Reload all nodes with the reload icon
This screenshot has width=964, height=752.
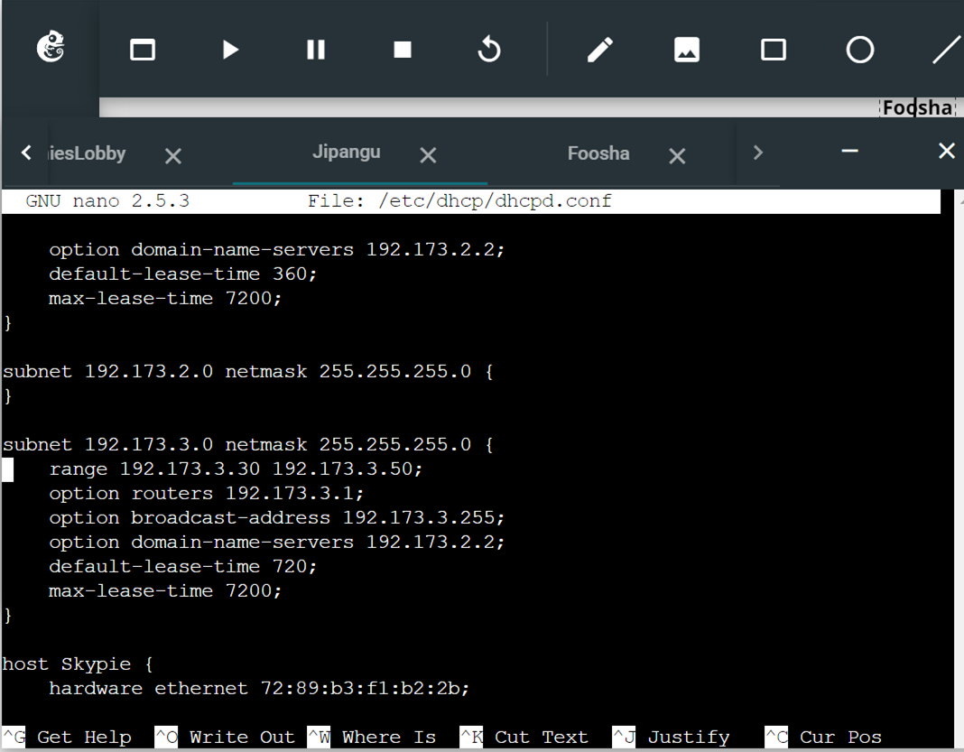[x=489, y=49]
